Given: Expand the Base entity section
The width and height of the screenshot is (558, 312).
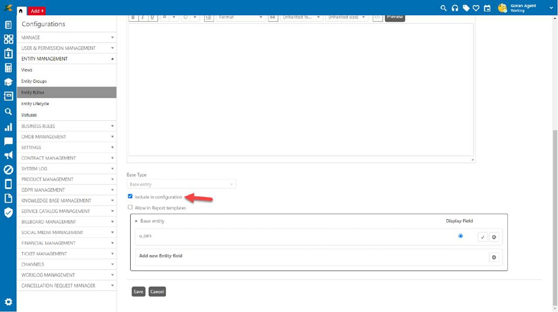Looking at the screenshot, I should coord(137,221).
